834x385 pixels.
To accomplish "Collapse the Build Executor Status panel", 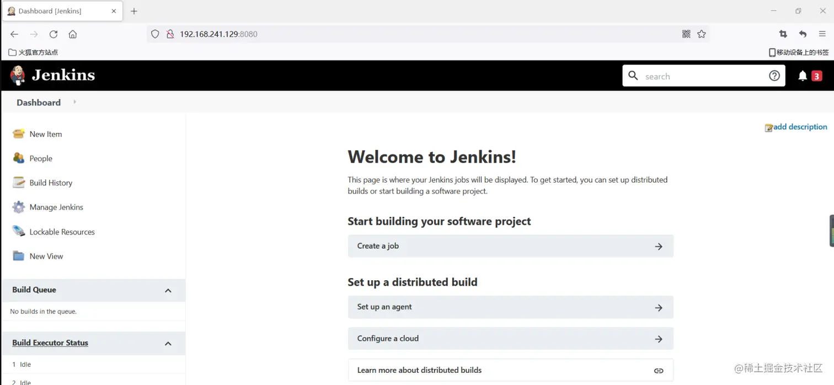I will [x=168, y=344].
